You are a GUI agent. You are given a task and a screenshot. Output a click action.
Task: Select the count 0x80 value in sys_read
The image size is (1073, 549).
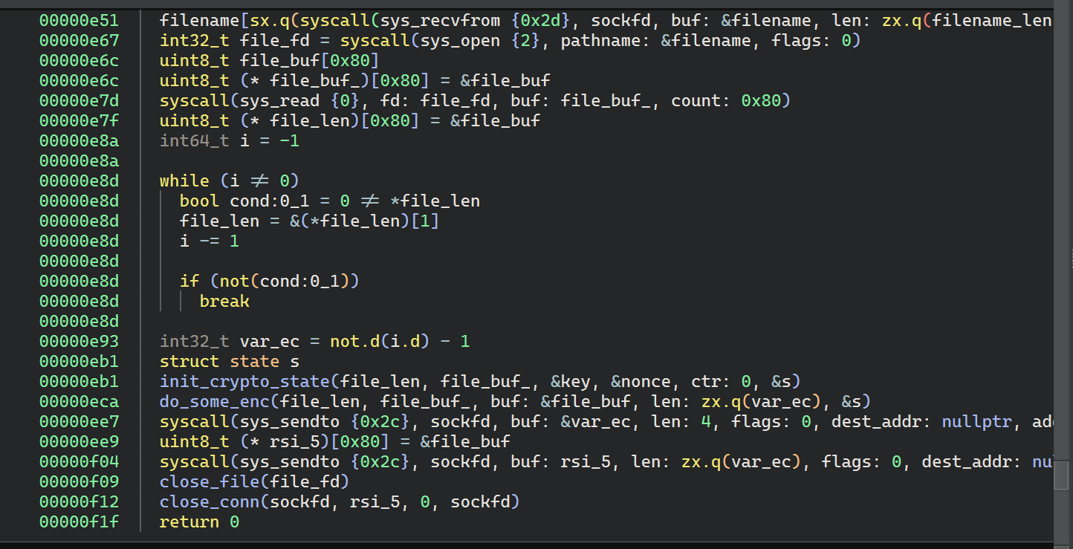761,100
